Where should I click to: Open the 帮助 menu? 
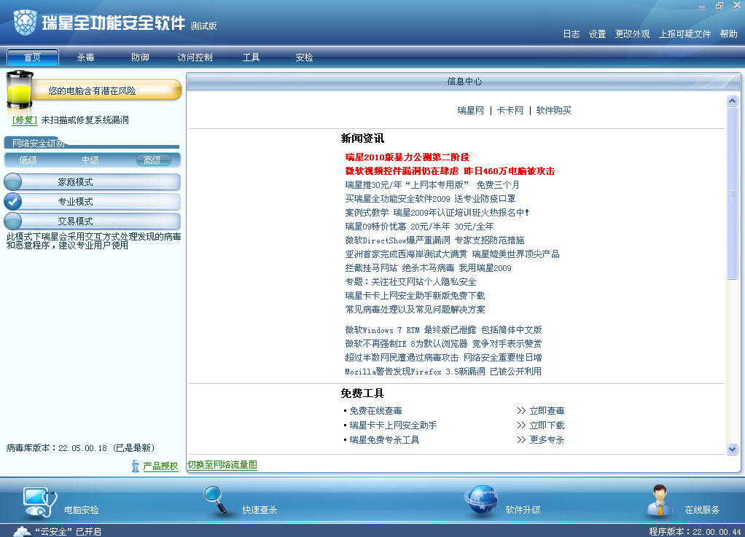(x=728, y=34)
